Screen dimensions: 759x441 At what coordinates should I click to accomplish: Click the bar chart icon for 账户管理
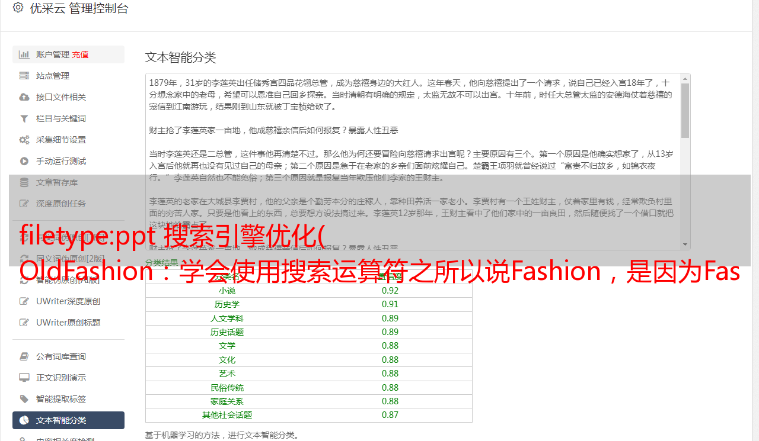click(24, 54)
